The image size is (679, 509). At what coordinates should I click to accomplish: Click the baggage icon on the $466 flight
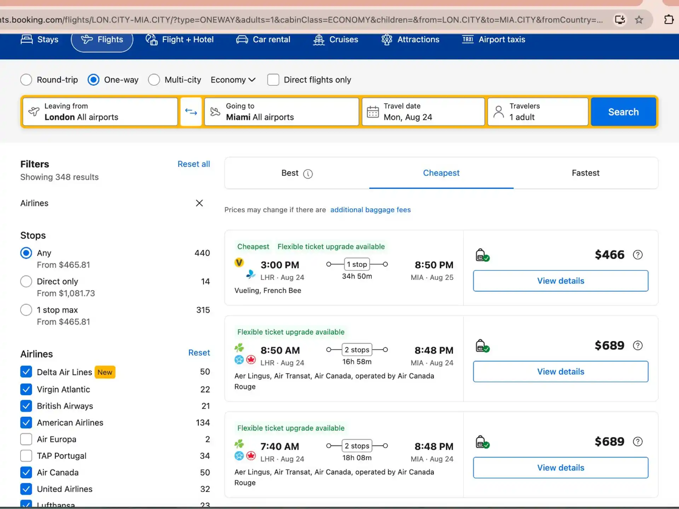[x=482, y=255]
